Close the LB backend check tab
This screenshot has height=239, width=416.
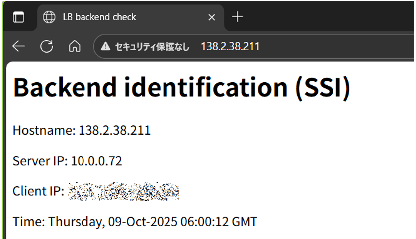coord(211,17)
